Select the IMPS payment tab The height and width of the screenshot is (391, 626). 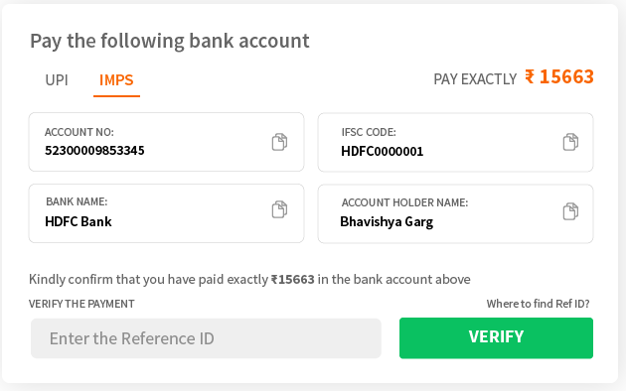(116, 80)
